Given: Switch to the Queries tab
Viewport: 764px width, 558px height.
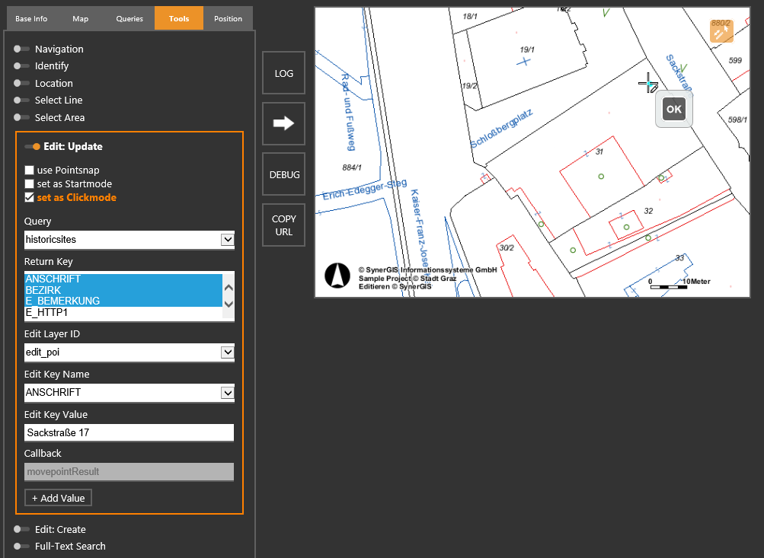Looking at the screenshot, I should (129, 18).
